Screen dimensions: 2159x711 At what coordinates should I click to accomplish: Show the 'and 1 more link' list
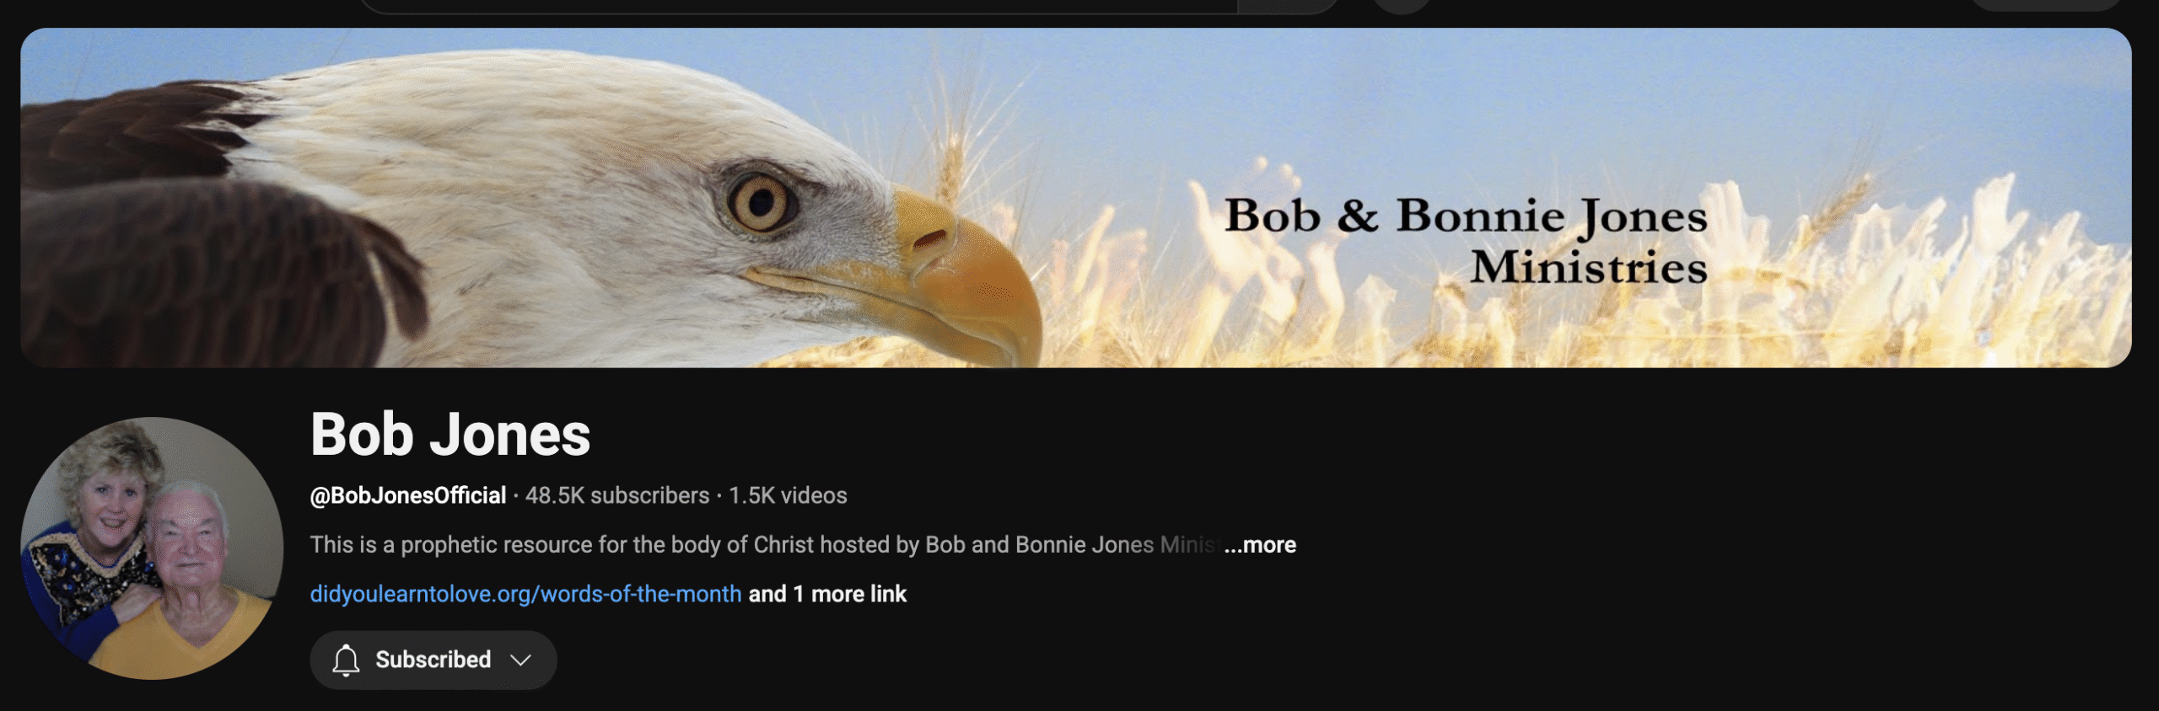(827, 594)
